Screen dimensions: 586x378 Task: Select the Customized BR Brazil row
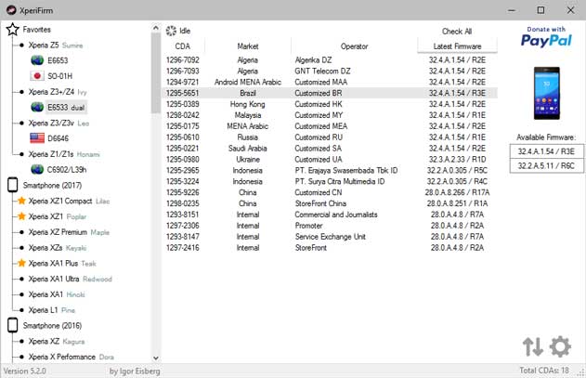point(330,93)
